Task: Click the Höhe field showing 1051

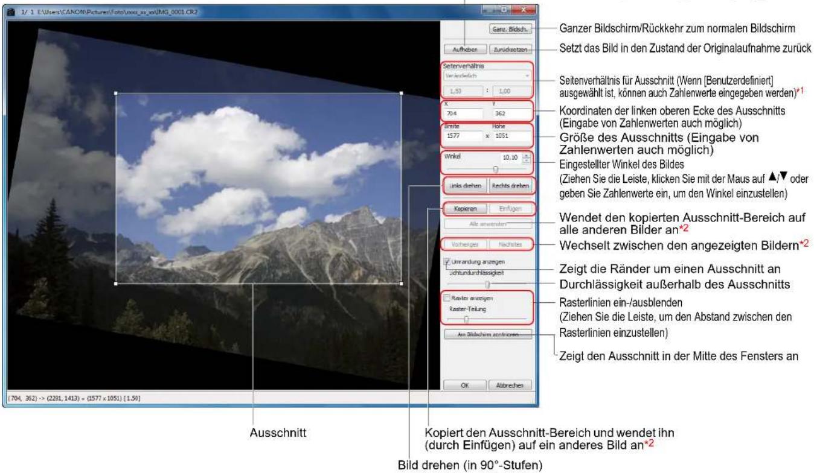Action: [x=512, y=137]
